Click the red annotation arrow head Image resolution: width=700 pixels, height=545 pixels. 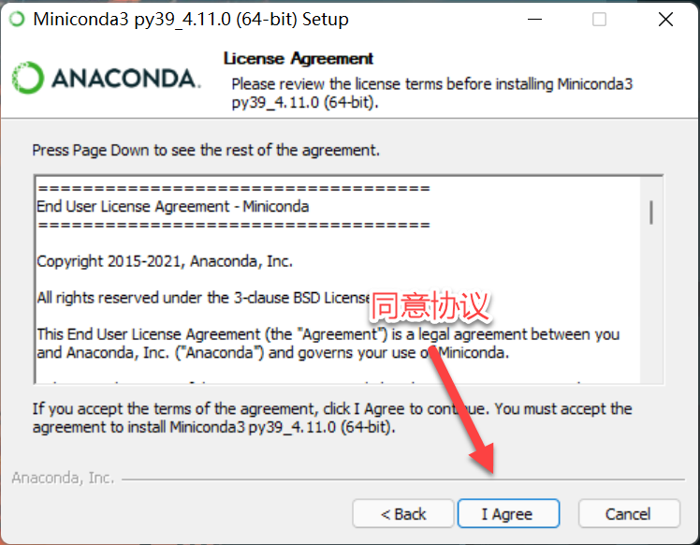point(484,458)
